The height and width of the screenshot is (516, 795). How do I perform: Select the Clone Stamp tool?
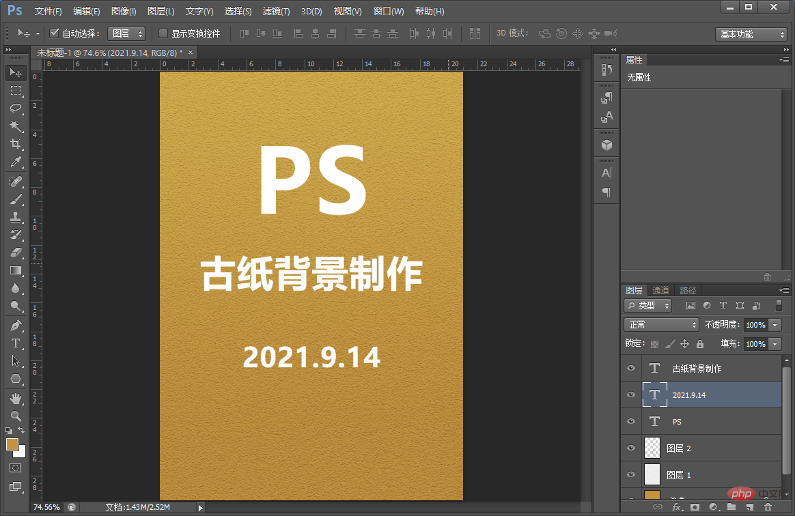tap(16, 217)
